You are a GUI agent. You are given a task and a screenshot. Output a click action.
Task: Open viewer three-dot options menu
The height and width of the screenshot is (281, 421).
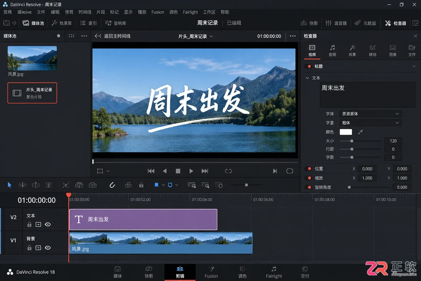[x=293, y=36]
